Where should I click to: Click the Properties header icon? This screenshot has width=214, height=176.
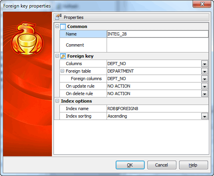tap(58, 17)
